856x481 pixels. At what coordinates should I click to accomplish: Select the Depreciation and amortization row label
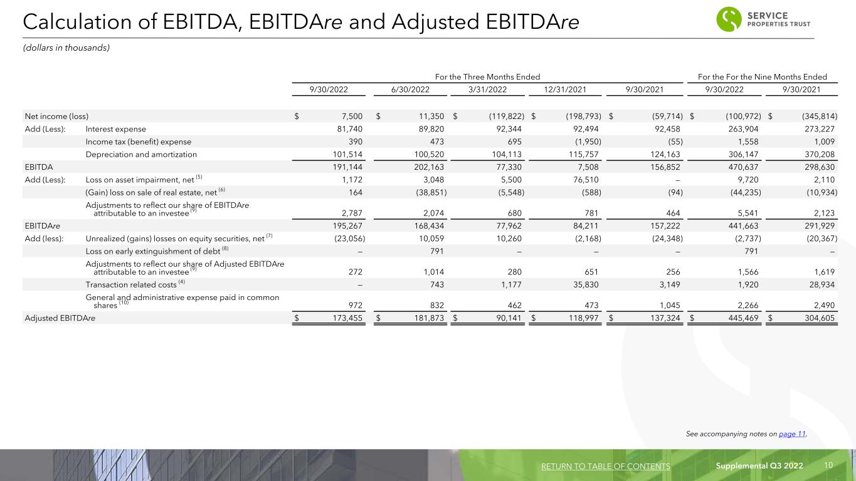(141, 154)
